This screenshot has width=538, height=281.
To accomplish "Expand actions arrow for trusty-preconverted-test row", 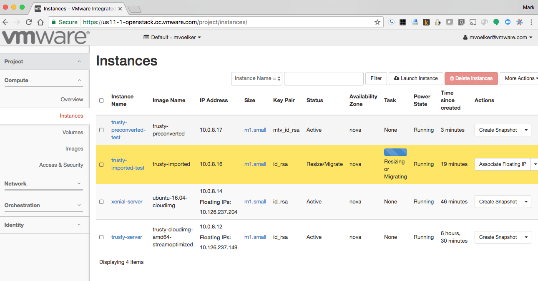I will (526, 130).
